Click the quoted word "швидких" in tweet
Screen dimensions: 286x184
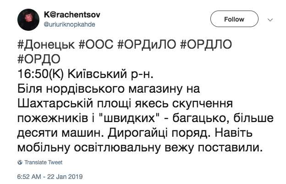point(129,118)
